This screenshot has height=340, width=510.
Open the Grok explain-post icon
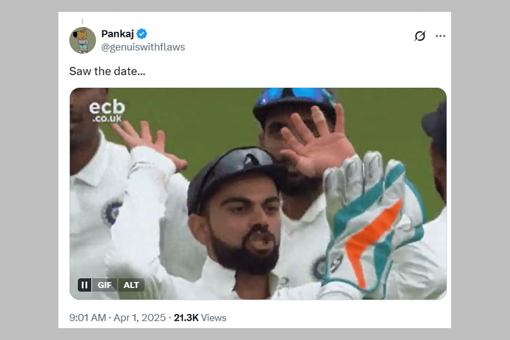click(x=420, y=36)
